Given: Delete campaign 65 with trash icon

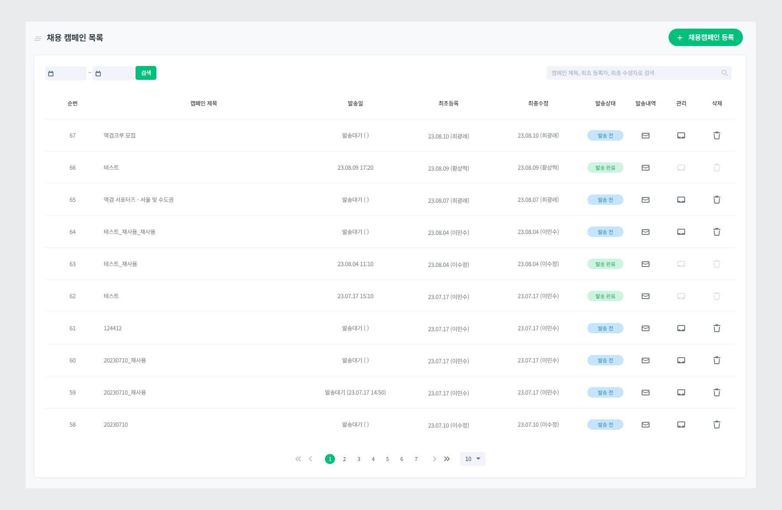Looking at the screenshot, I should tap(717, 200).
